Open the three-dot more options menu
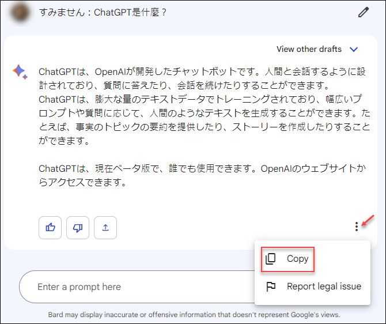386x324 pixels. pyautogui.click(x=357, y=227)
